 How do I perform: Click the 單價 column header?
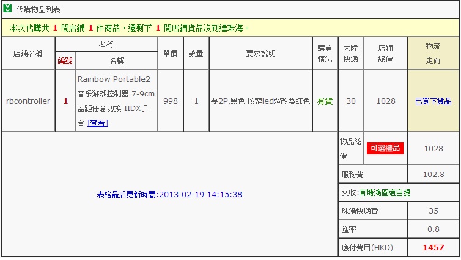171,54
